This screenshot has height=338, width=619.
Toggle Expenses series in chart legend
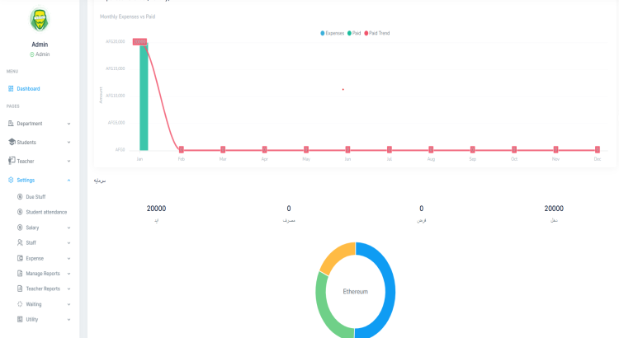point(333,33)
